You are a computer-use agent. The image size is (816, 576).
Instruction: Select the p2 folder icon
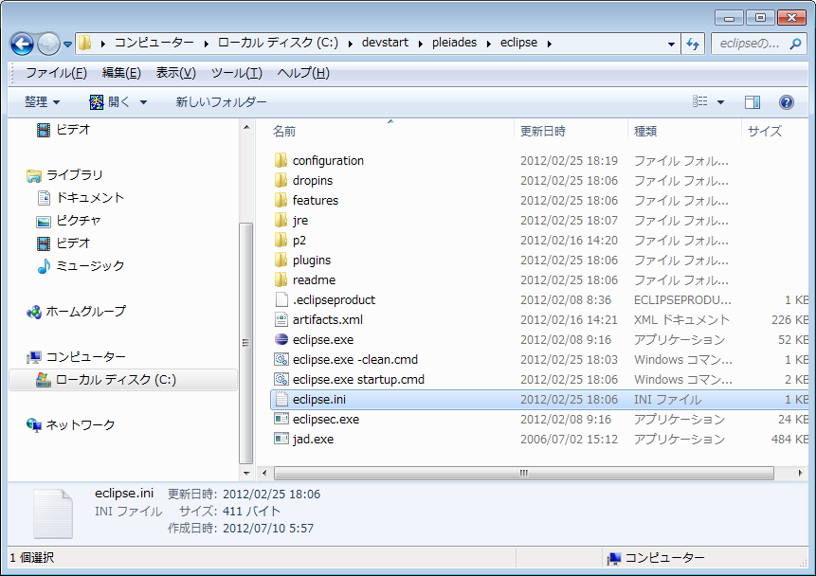pos(281,240)
